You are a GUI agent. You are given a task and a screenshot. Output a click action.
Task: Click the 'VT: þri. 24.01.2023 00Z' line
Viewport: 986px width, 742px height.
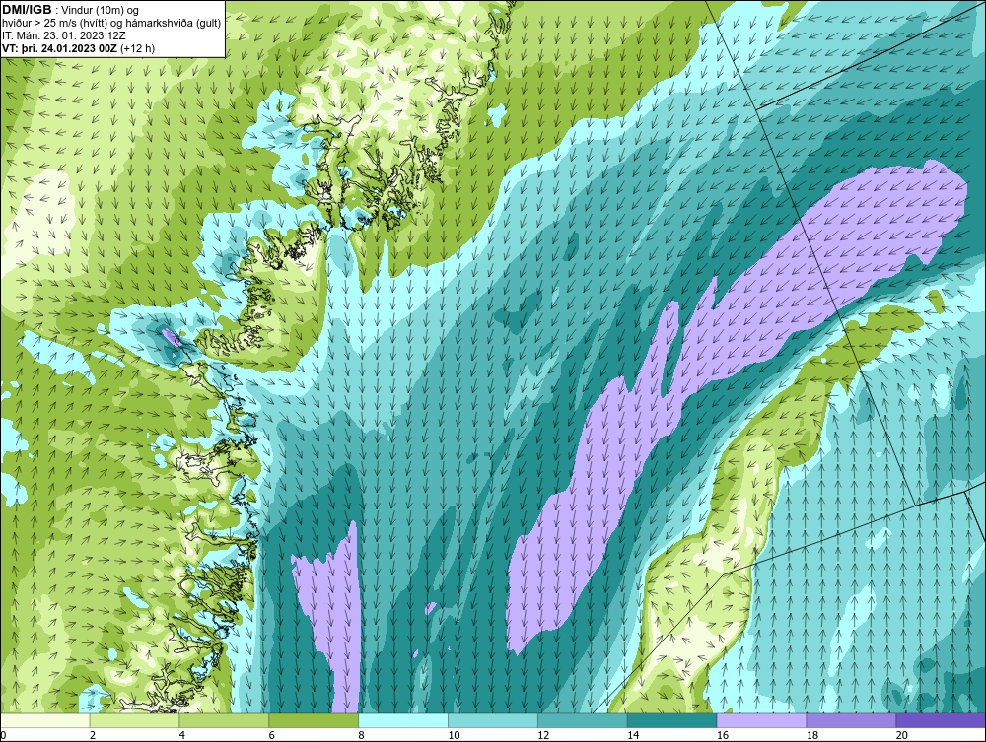[60, 47]
